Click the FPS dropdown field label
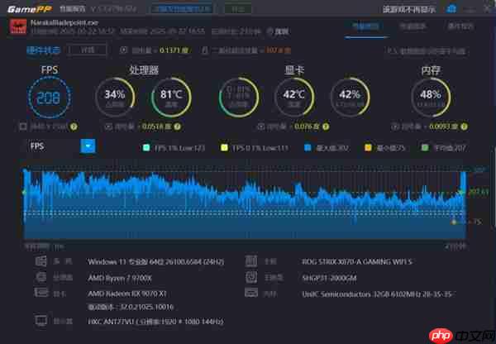The image size is (496, 344). [37, 146]
